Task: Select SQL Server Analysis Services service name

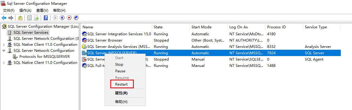Action: (x=119, y=47)
